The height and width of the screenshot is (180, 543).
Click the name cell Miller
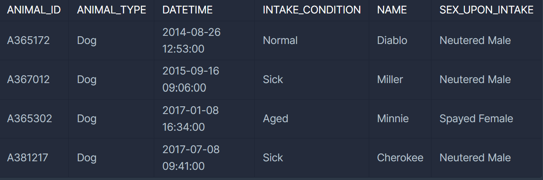point(401,79)
